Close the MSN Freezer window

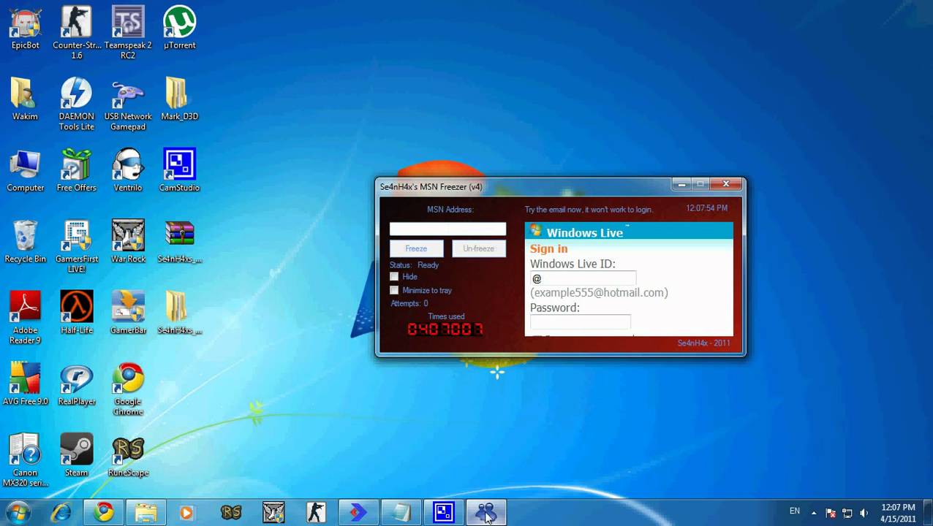(x=726, y=184)
